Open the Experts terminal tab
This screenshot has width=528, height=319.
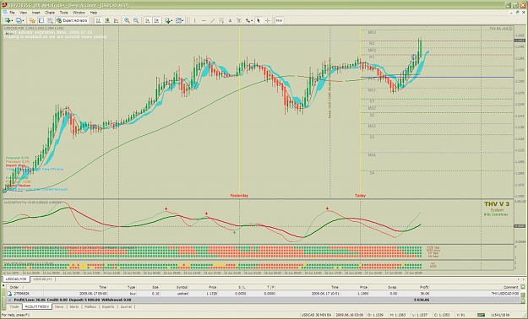[x=108, y=307]
